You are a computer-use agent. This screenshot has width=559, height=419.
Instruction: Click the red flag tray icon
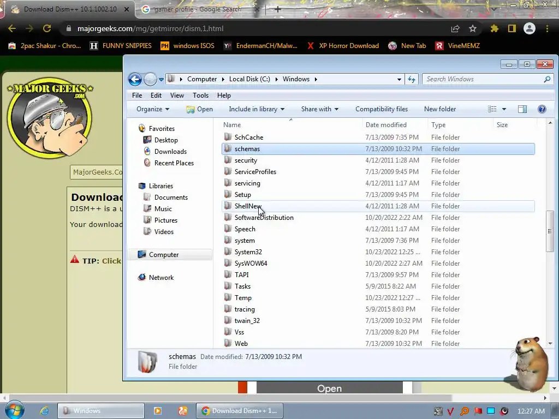(x=478, y=411)
